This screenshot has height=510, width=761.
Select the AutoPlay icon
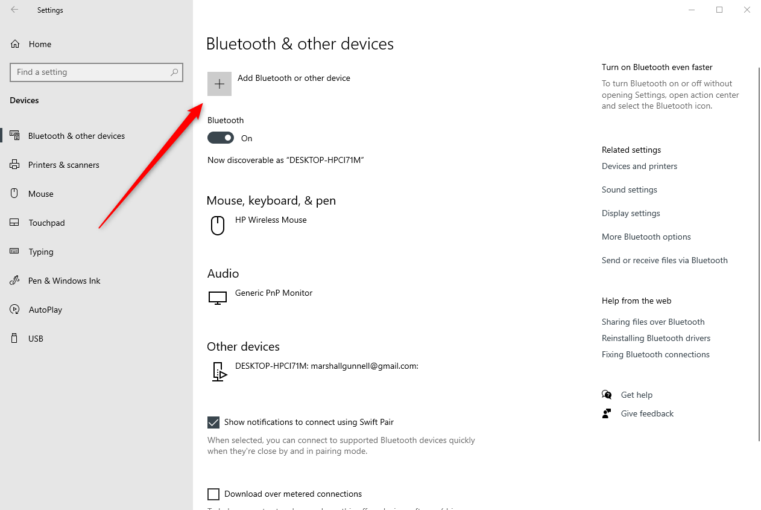point(14,309)
